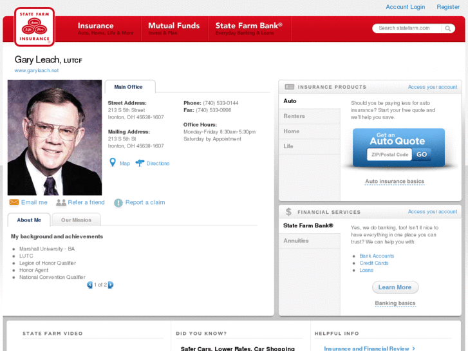This screenshot has height=351, width=468.
Task: Click the Account Login link
Action: [x=405, y=7]
